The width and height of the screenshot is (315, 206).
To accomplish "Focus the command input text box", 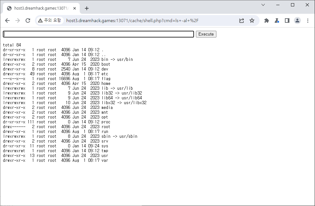I will [x=98, y=34].
